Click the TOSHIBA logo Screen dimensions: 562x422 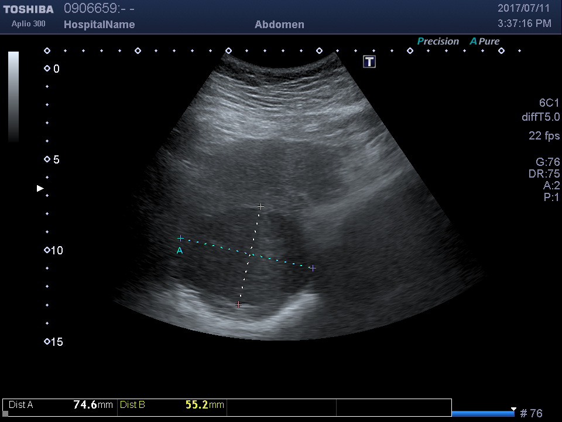(28, 9)
